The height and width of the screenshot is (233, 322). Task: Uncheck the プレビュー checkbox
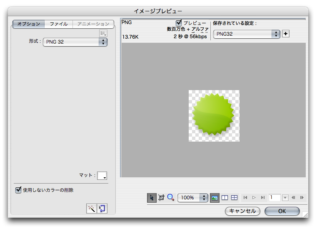click(179, 23)
